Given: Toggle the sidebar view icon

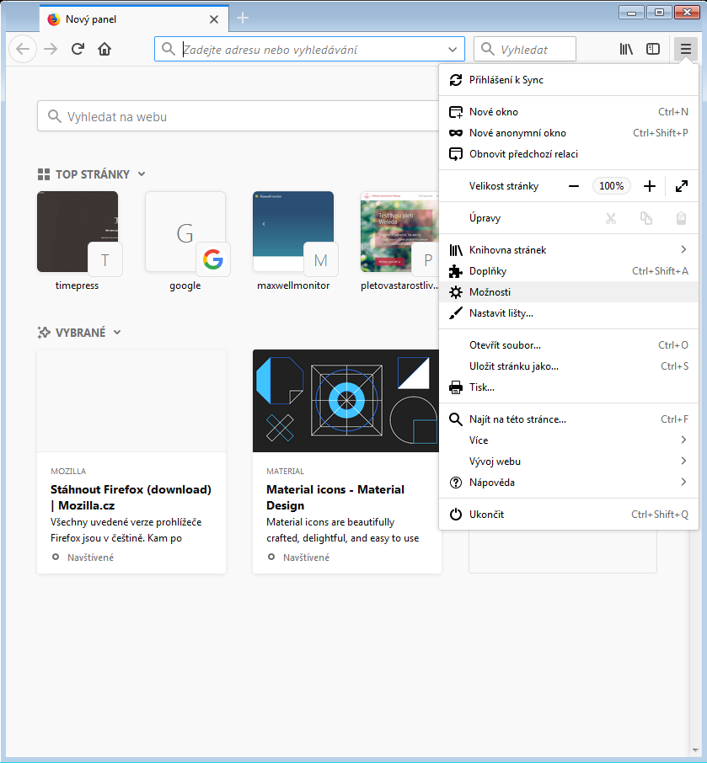Looking at the screenshot, I should (653, 50).
